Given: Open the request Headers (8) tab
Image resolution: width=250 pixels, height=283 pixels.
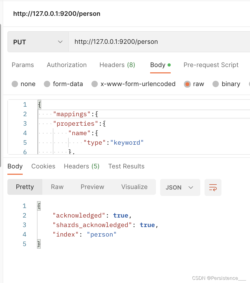Looking at the screenshot, I should click(117, 65).
